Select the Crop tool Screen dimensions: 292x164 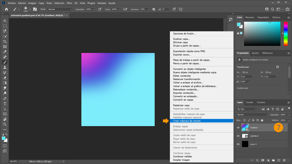[x=5, y=41]
